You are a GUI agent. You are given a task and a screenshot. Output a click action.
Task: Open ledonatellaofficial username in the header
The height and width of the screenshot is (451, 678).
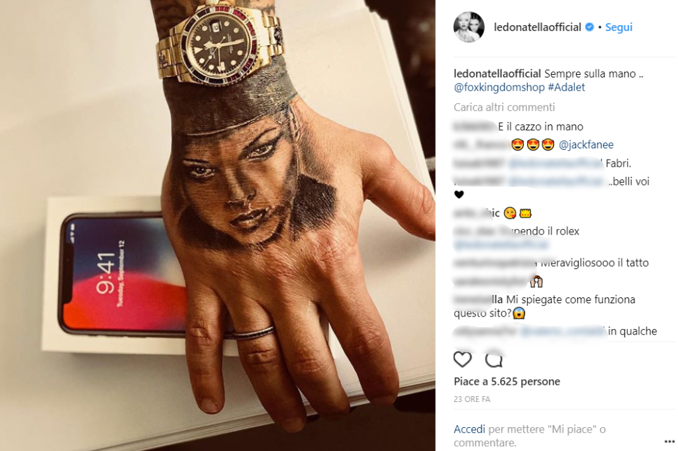pos(538,26)
